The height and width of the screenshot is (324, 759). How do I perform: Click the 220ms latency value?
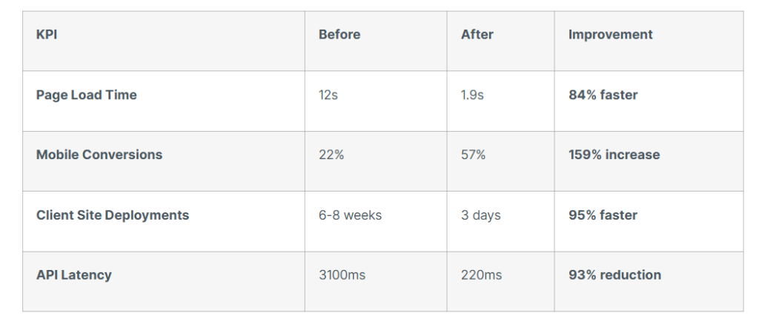(481, 275)
